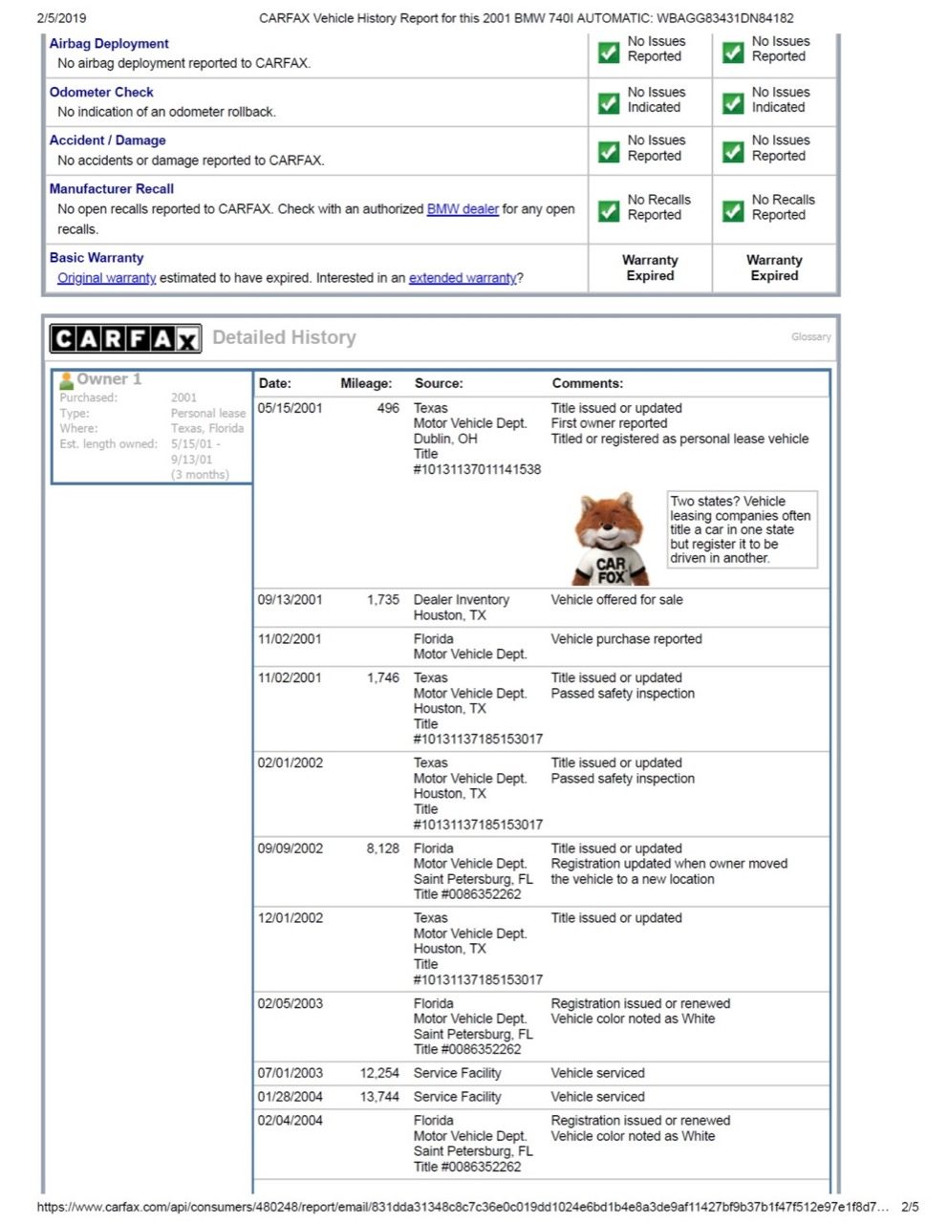Click the date 01/28/2004

291,1097
